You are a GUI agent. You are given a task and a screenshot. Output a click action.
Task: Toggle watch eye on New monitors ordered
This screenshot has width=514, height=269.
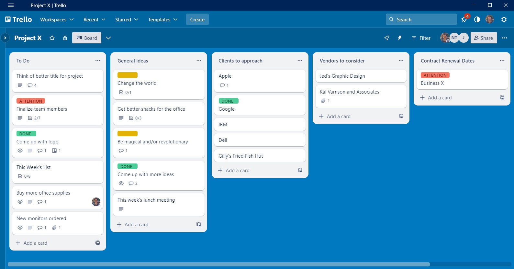coord(20,228)
